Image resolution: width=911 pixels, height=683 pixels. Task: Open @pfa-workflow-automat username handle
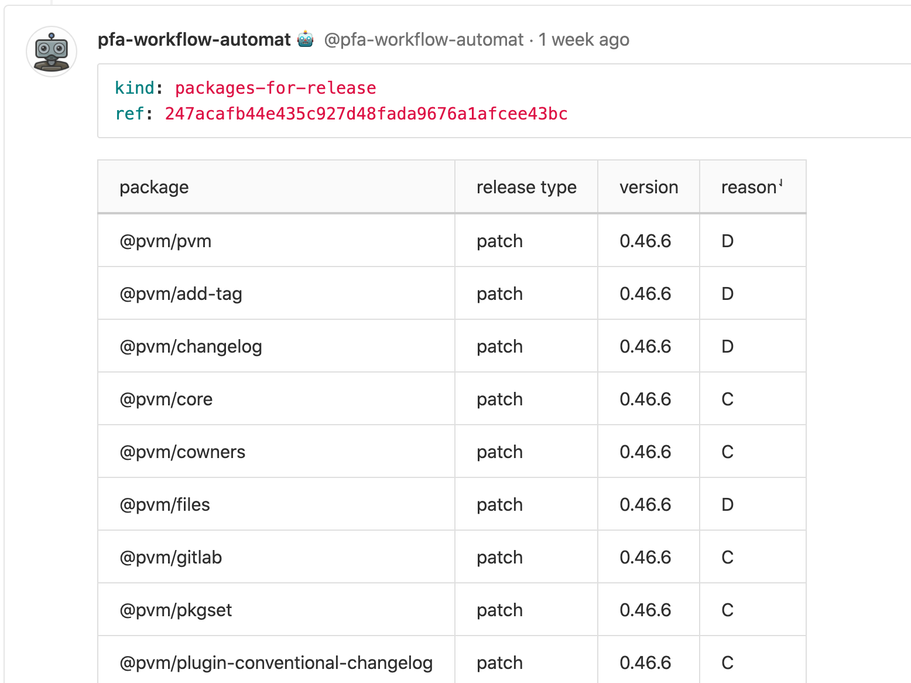423,40
